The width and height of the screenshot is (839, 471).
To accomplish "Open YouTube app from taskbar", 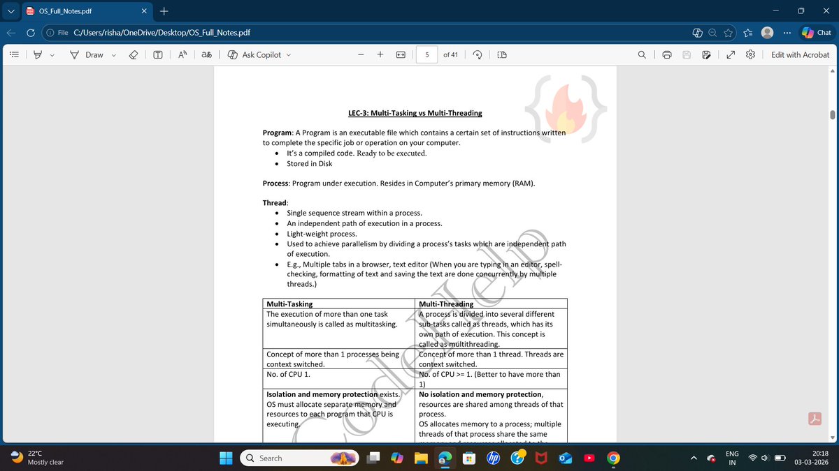I will click(x=589, y=458).
